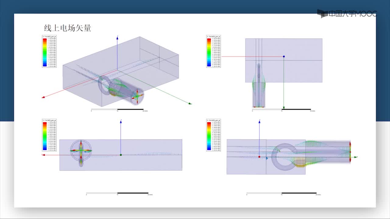Click the E Field color legend of the bottom-left plot

[49, 135]
